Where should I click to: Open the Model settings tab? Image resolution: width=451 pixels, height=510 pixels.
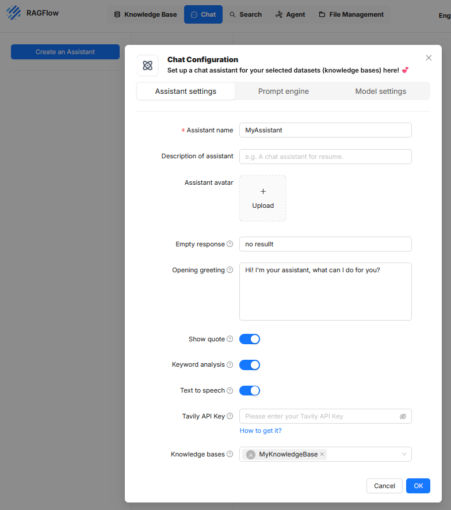(380, 91)
